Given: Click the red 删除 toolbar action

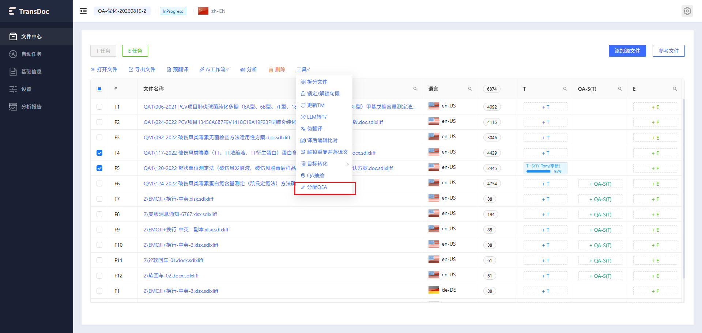Looking at the screenshot, I should click(277, 69).
